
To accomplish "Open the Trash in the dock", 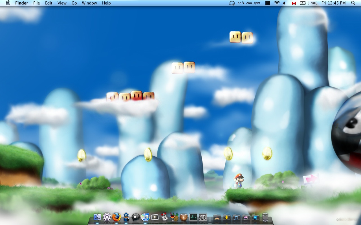I will [x=265, y=217].
